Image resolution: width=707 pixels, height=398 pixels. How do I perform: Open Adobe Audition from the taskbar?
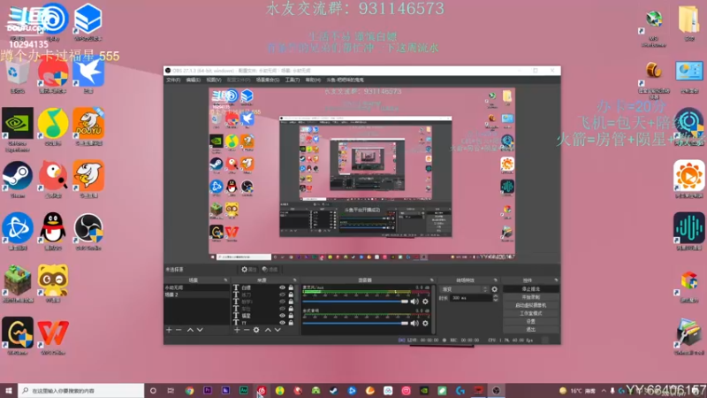[244, 391]
